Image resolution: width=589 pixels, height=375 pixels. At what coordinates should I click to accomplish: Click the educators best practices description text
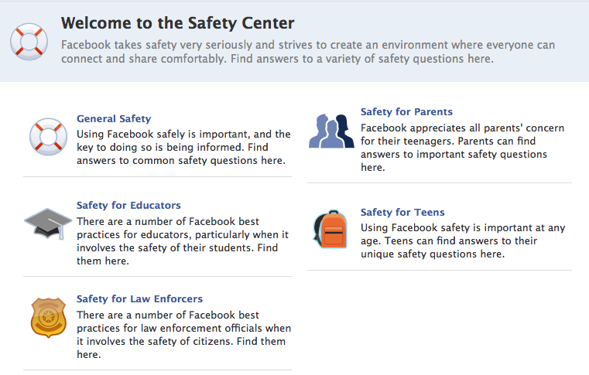183,241
